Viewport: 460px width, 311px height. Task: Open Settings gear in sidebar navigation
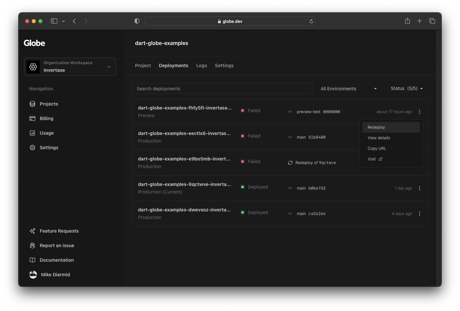32,148
